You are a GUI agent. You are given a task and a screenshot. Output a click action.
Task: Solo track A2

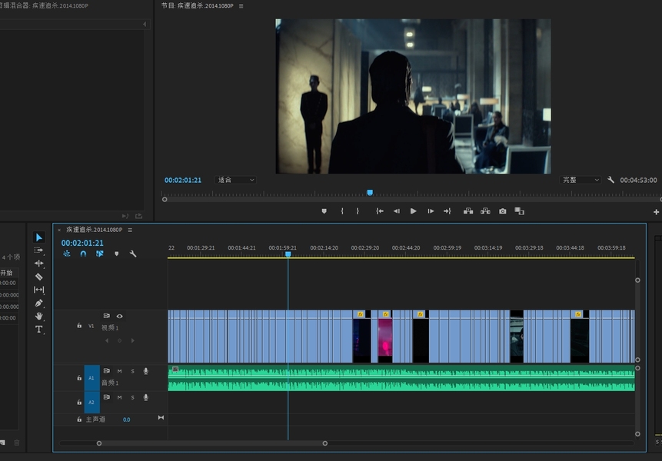[132, 397]
